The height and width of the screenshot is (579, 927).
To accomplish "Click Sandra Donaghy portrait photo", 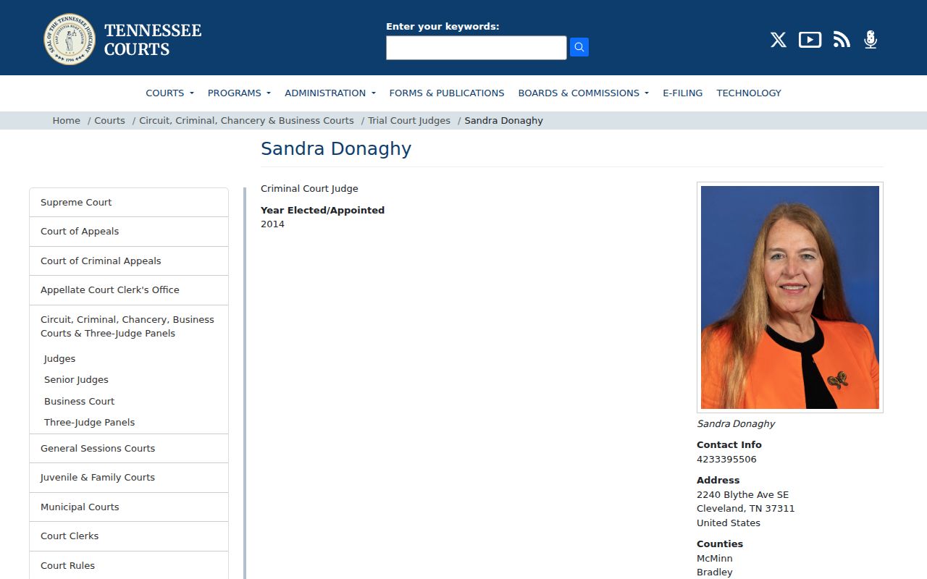I will coord(790,297).
